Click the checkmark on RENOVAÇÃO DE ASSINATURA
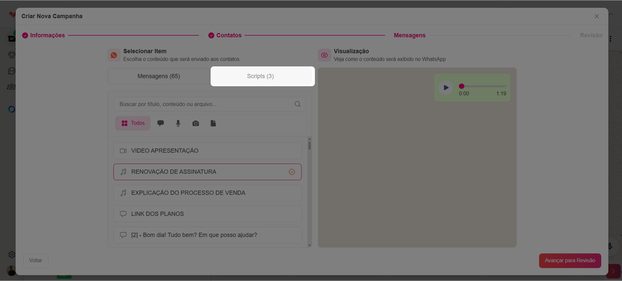This screenshot has width=622, height=281. coord(292,172)
